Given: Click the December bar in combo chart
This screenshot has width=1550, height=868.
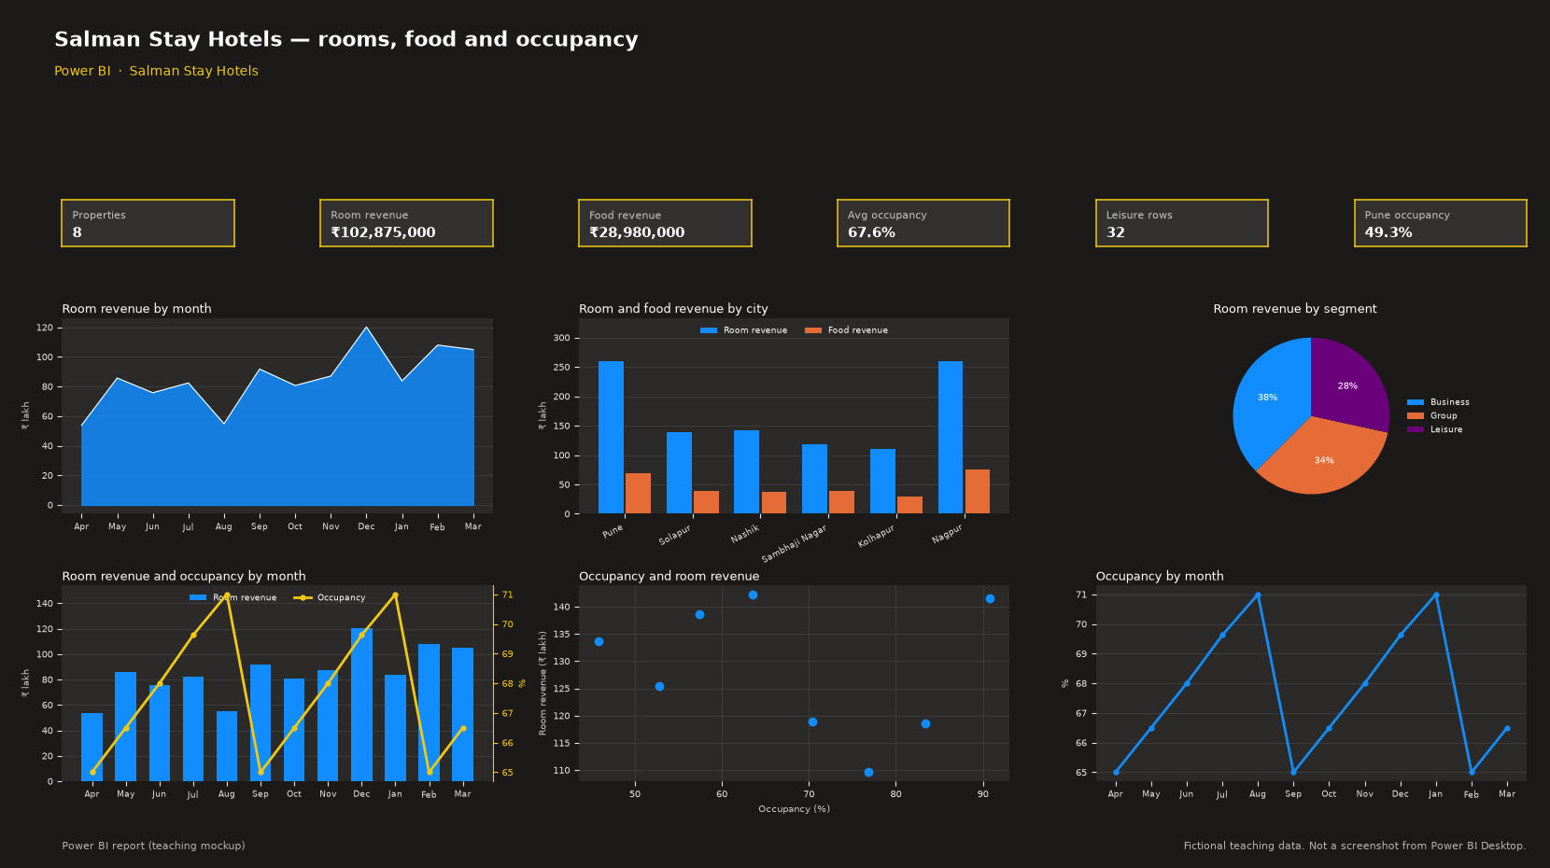Looking at the screenshot, I should [361, 705].
